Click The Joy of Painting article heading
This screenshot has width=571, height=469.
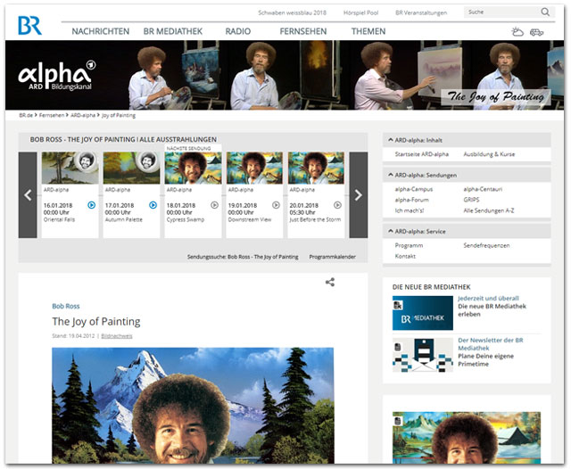pyautogui.click(x=96, y=322)
